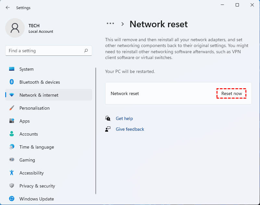Open the Get help link

[x=124, y=118]
